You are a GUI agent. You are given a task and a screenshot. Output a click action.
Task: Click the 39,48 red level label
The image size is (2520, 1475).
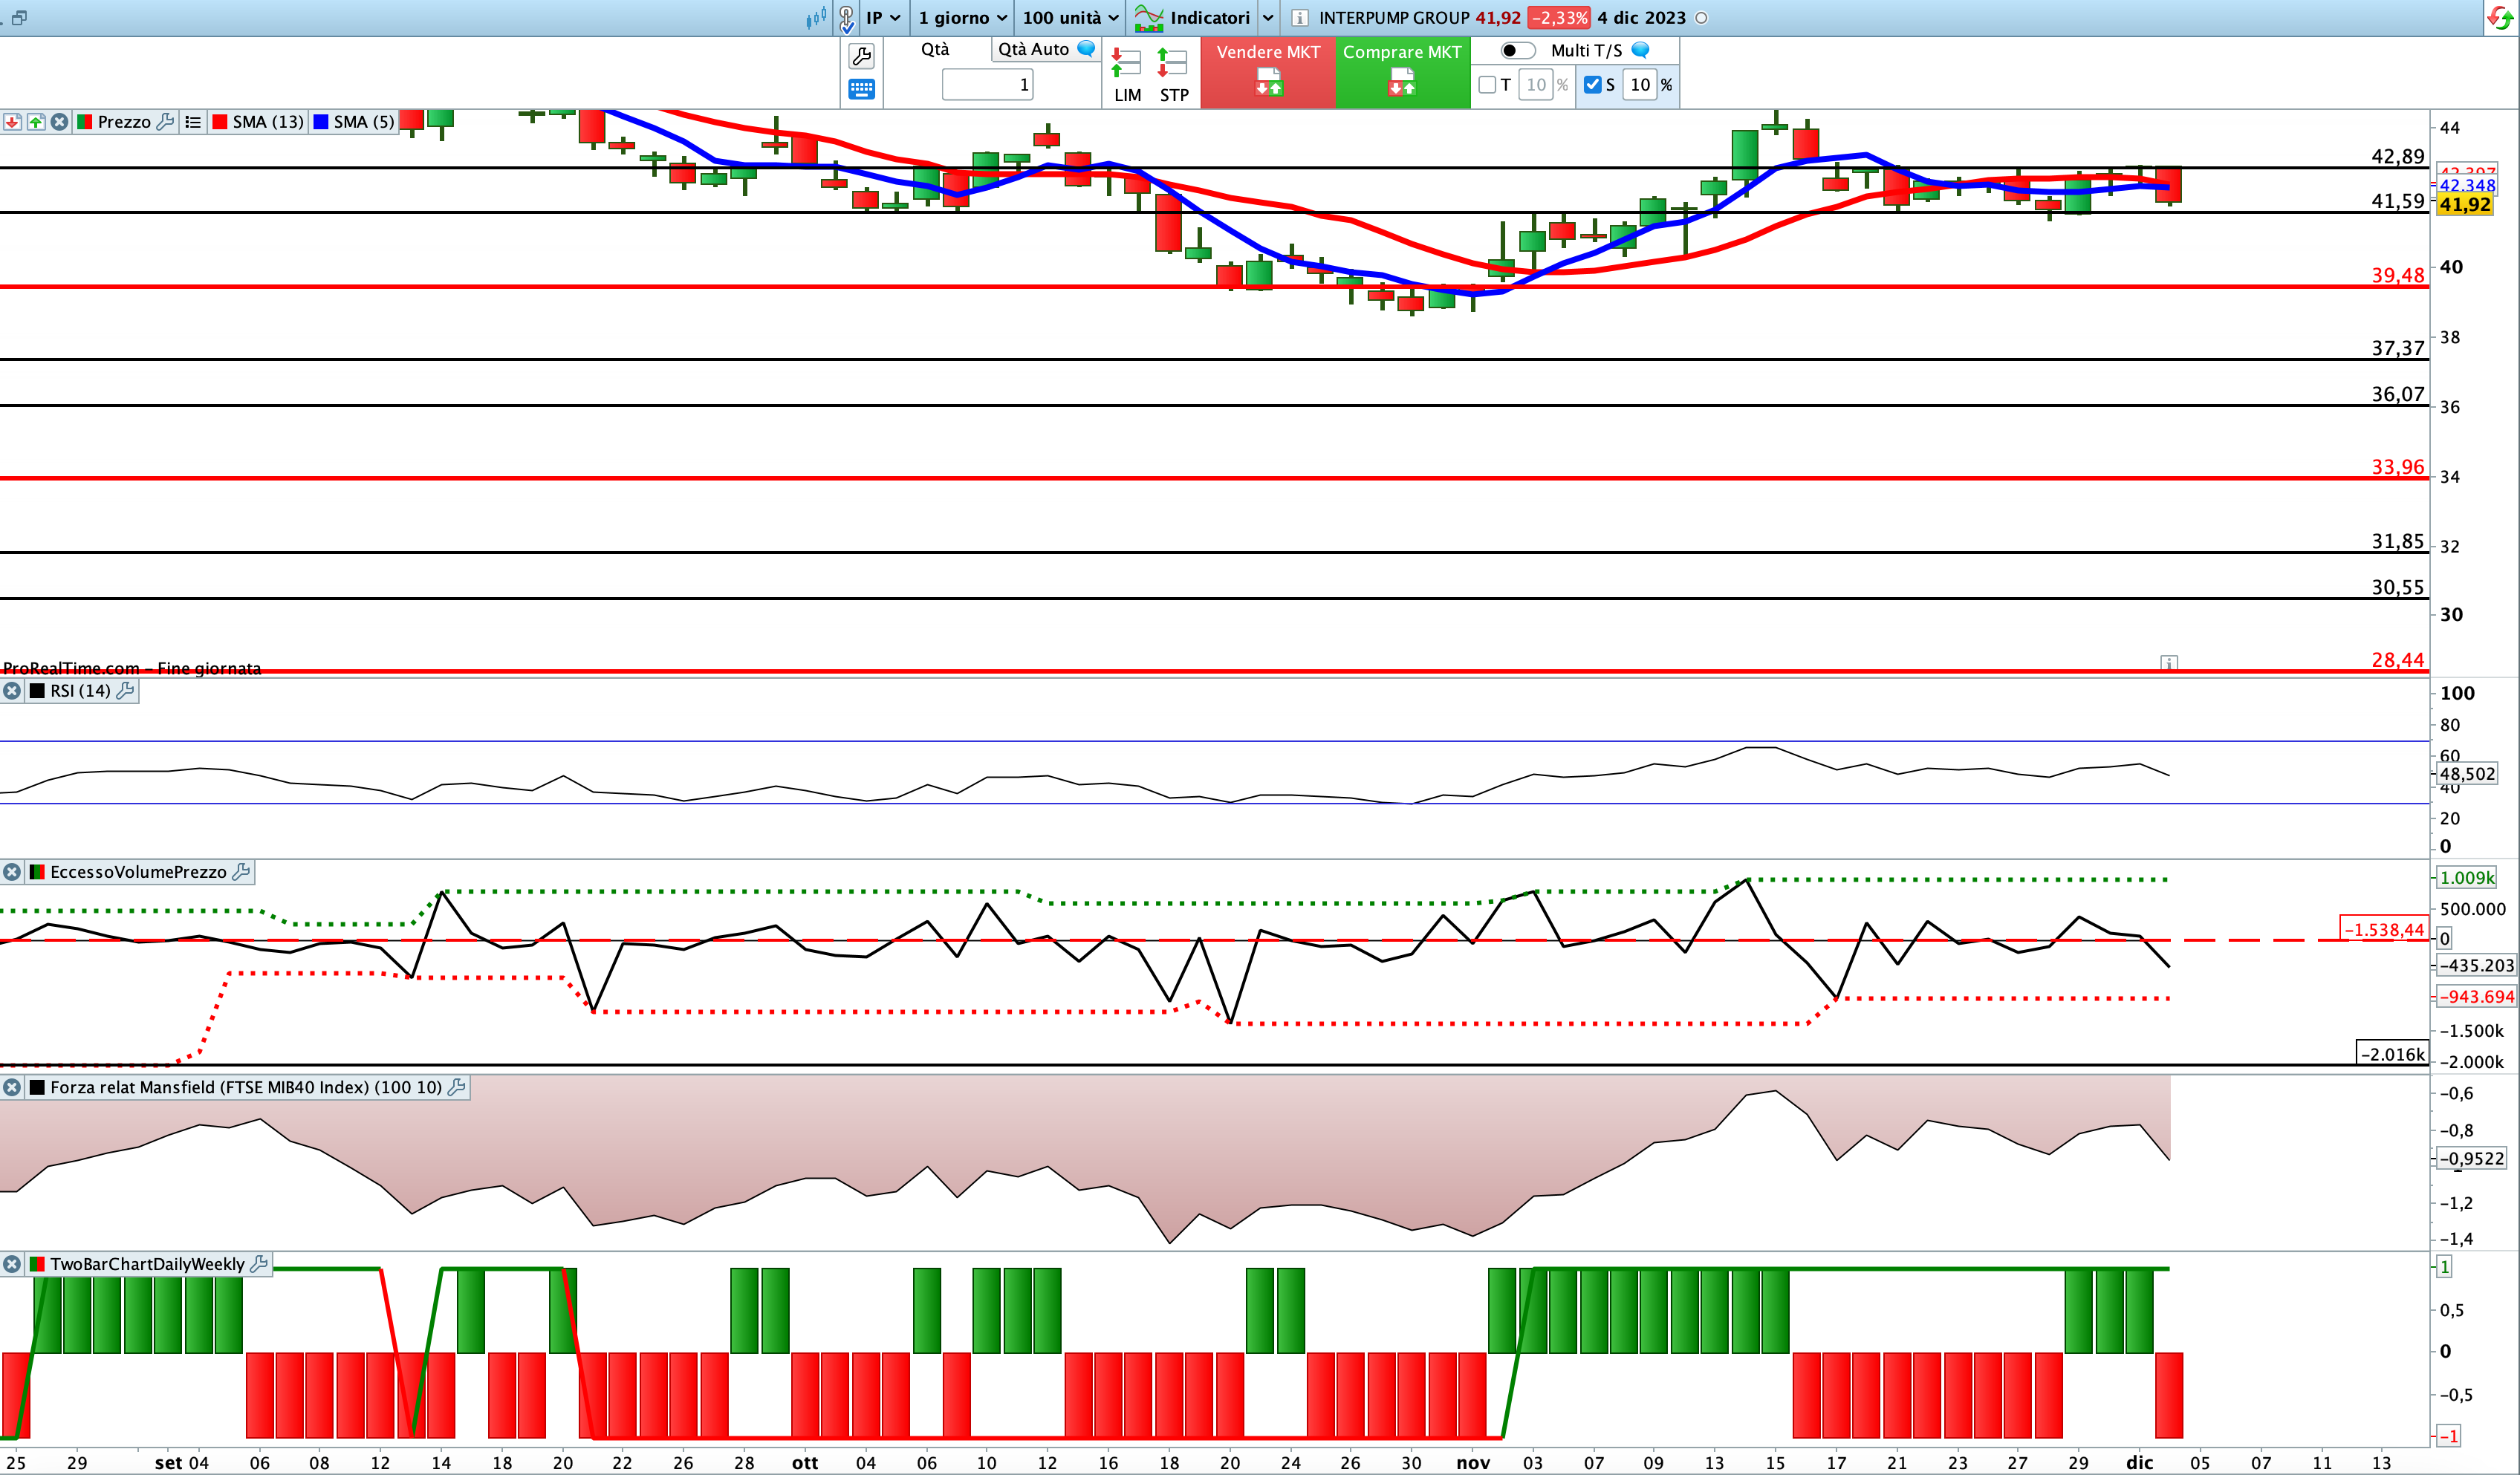2398,275
